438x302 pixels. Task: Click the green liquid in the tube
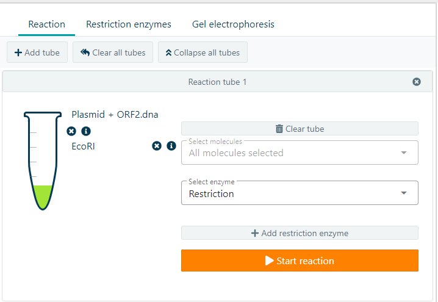click(43, 195)
